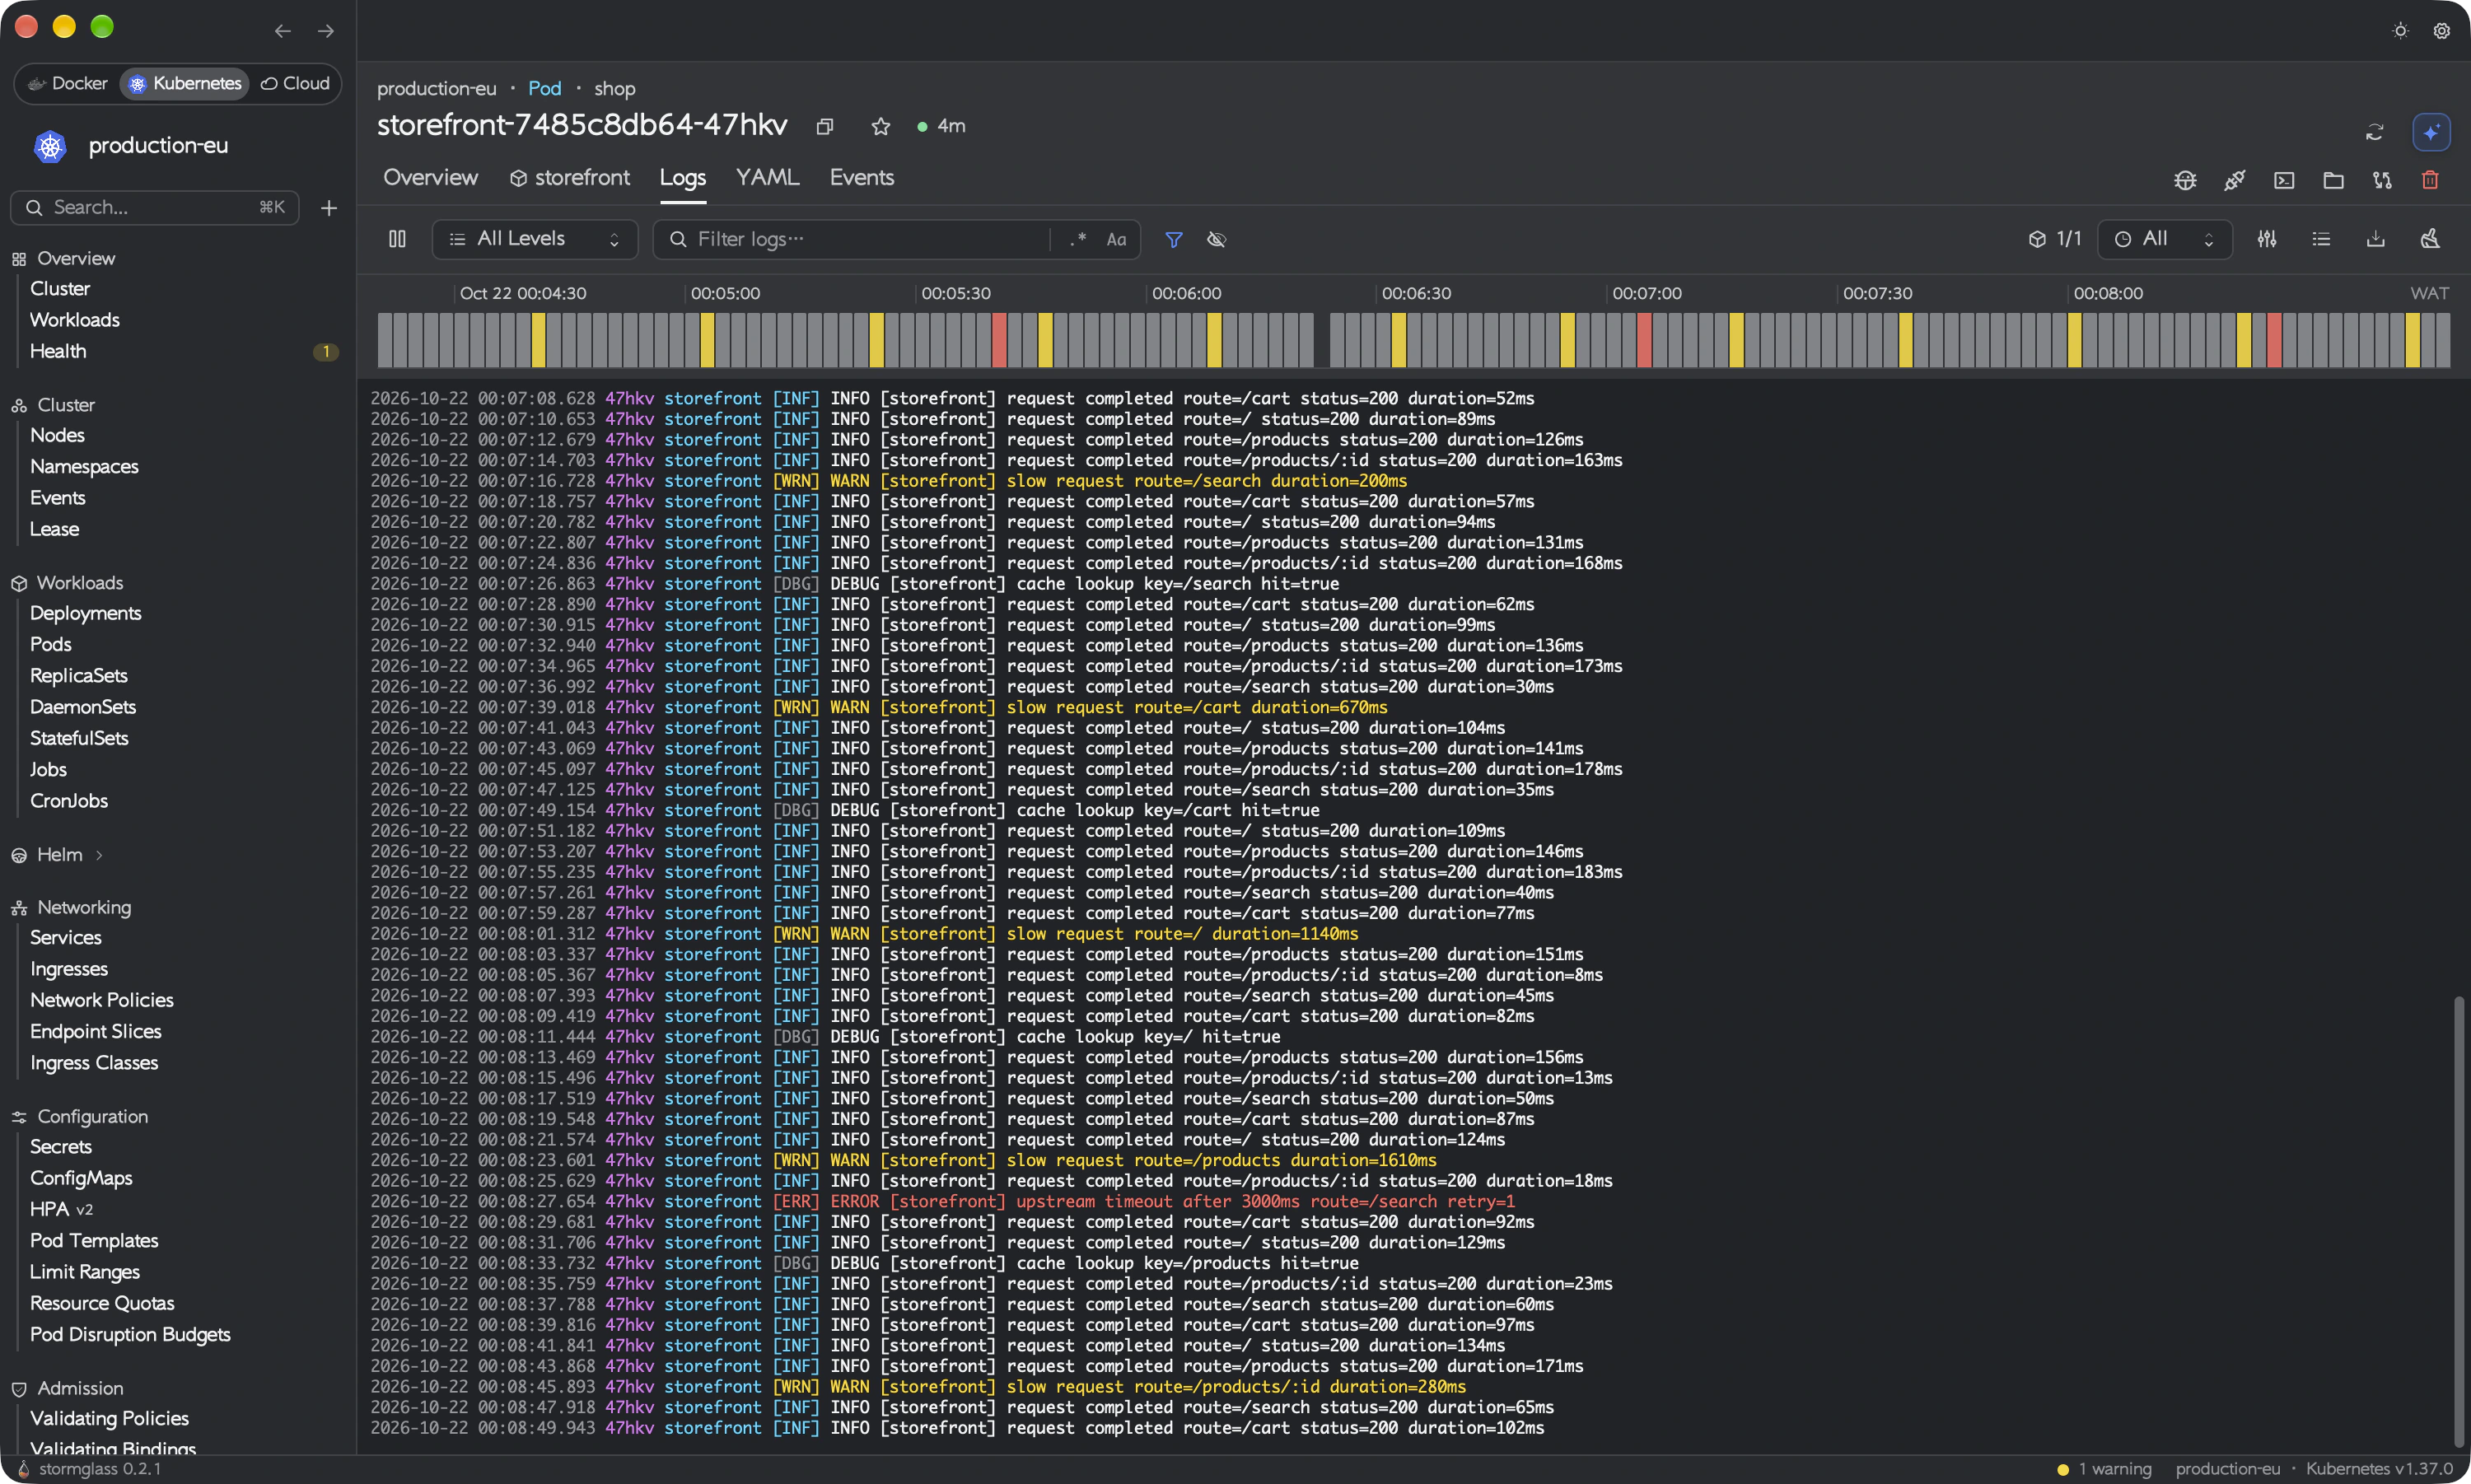The image size is (2471, 1484).
Task: Click the last red bar on the log timeline
Action: pyautogui.click(x=2274, y=340)
